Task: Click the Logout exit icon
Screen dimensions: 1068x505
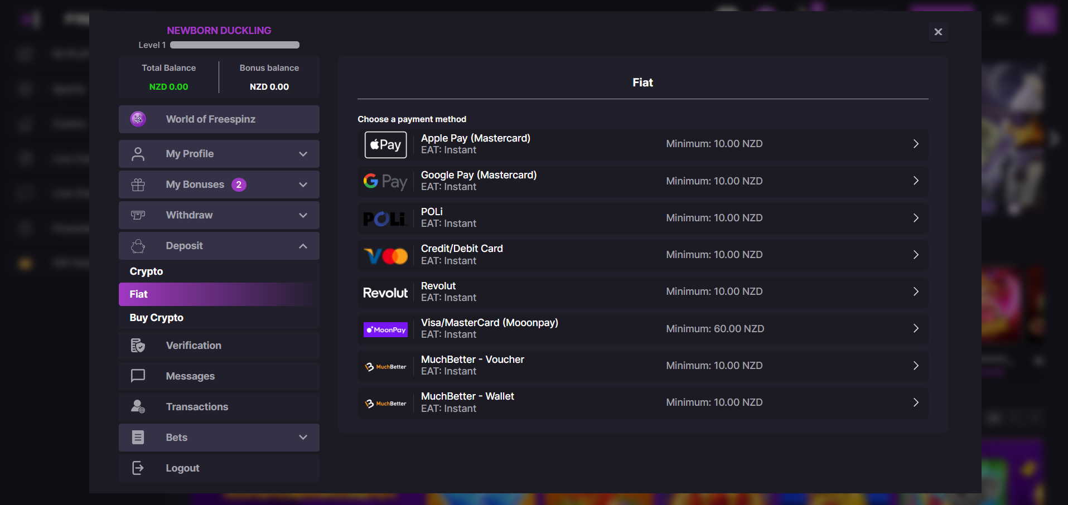Action: tap(138, 468)
